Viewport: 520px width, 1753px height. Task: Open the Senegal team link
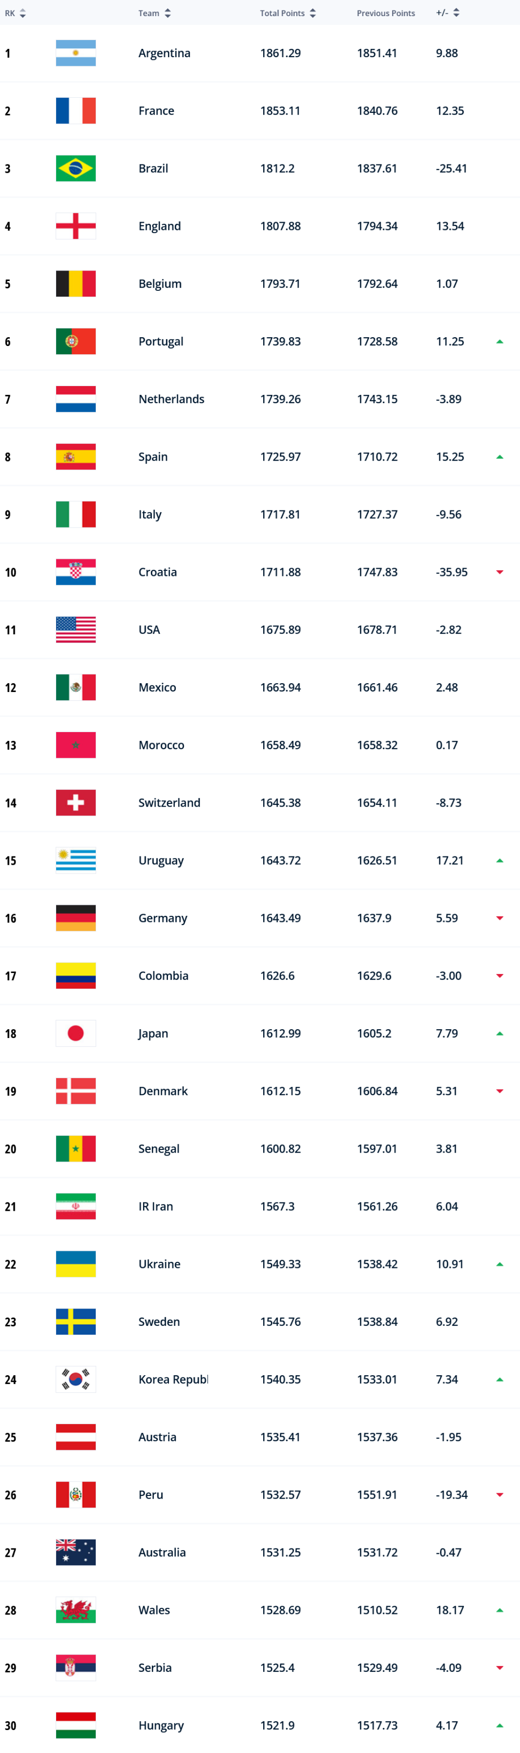159,1149
